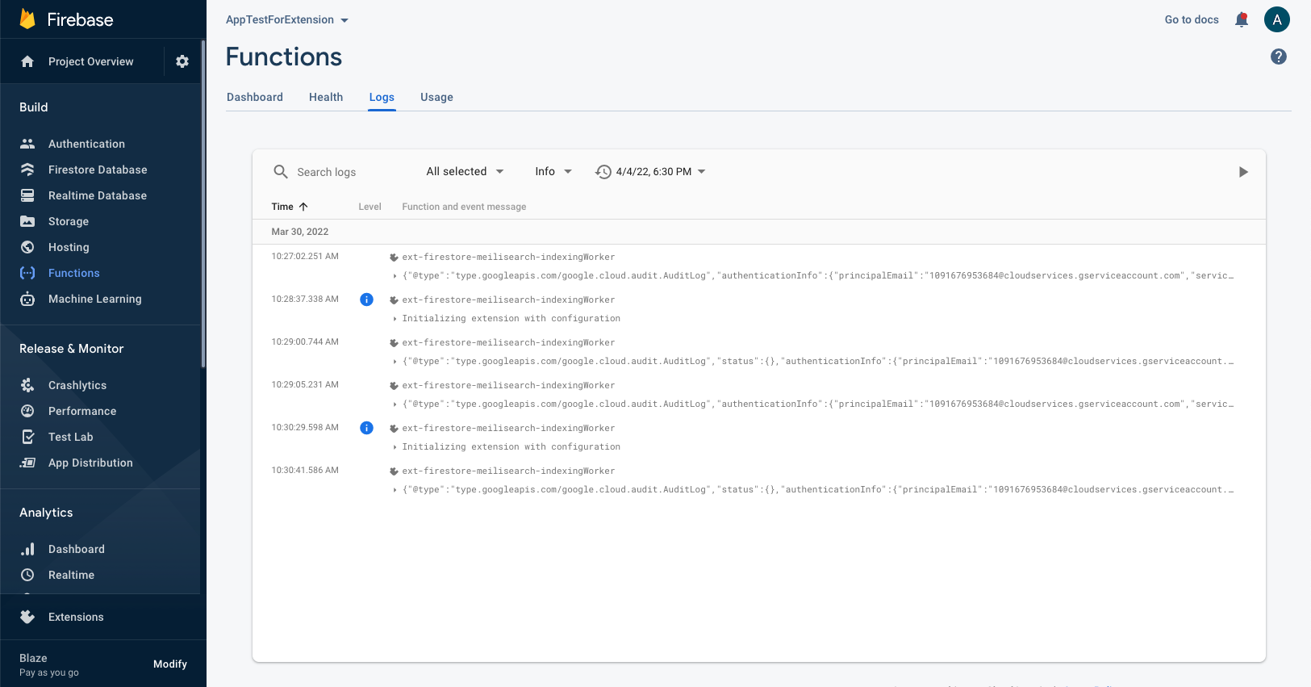
Task: Click the Crashlytics icon
Action: [x=27, y=385]
